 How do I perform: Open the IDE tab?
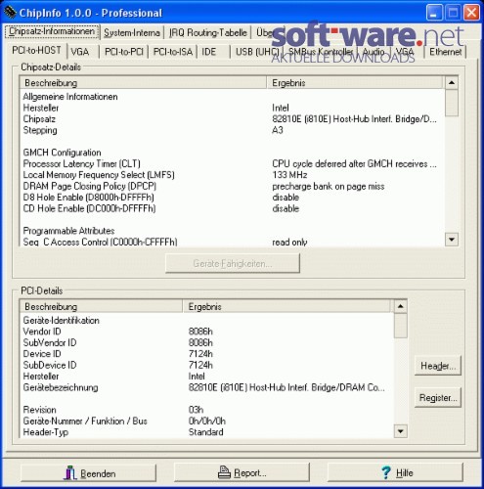point(209,52)
